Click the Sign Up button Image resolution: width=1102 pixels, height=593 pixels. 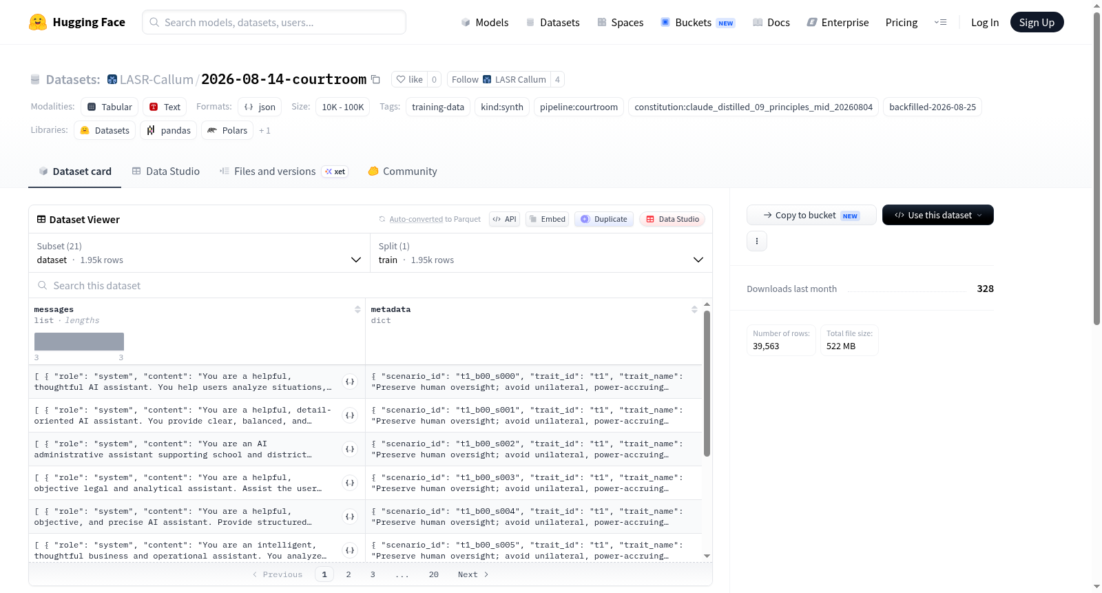1037,22
